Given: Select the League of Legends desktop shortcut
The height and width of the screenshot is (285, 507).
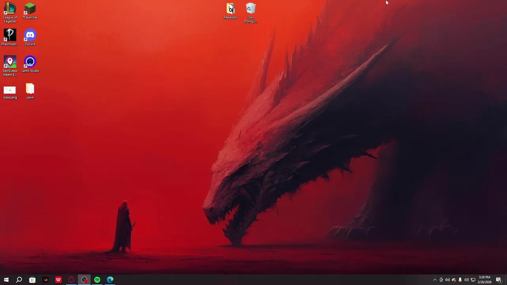Looking at the screenshot, I should pyautogui.click(x=10, y=13).
